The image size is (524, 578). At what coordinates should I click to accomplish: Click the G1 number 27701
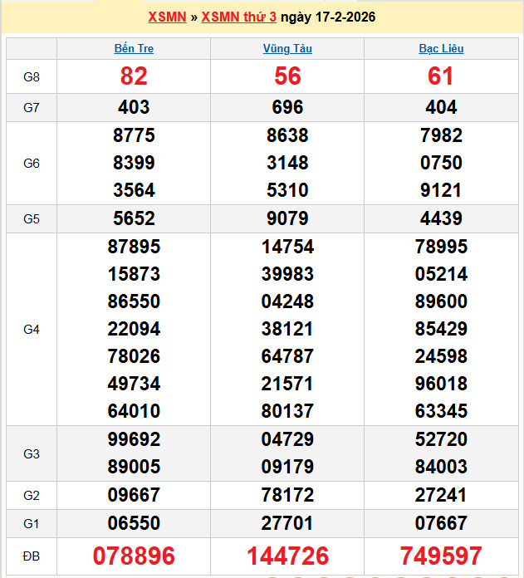pyautogui.click(x=287, y=524)
